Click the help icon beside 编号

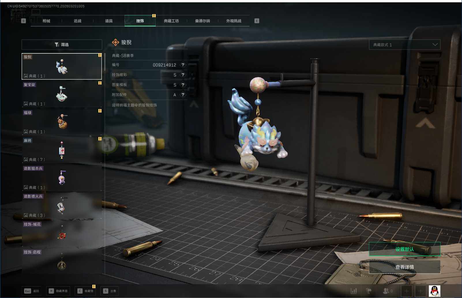(x=183, y=65)
